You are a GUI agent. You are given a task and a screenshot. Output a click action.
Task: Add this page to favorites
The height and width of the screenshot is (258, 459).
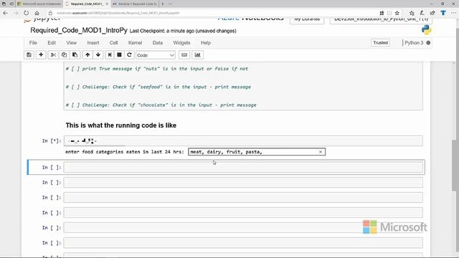point(397,13)
